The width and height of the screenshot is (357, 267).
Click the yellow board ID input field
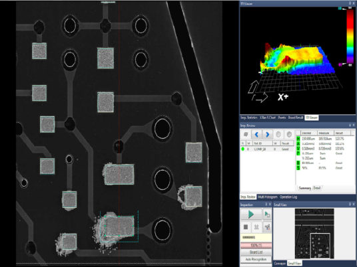click(256, 237)
